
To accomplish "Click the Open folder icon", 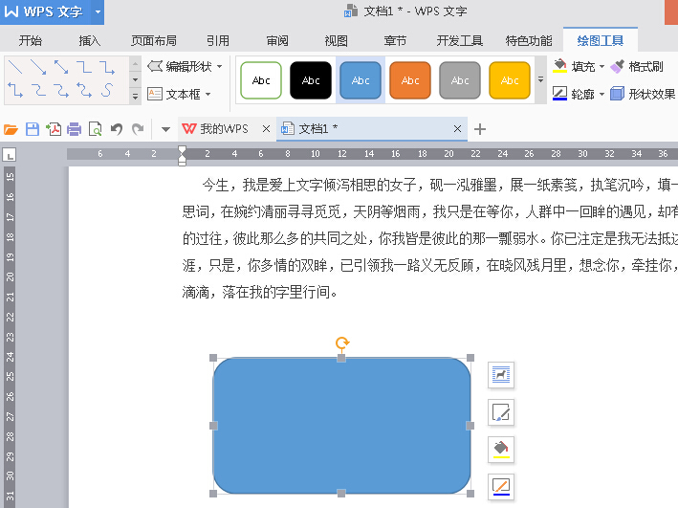I will tap(11, 129).
